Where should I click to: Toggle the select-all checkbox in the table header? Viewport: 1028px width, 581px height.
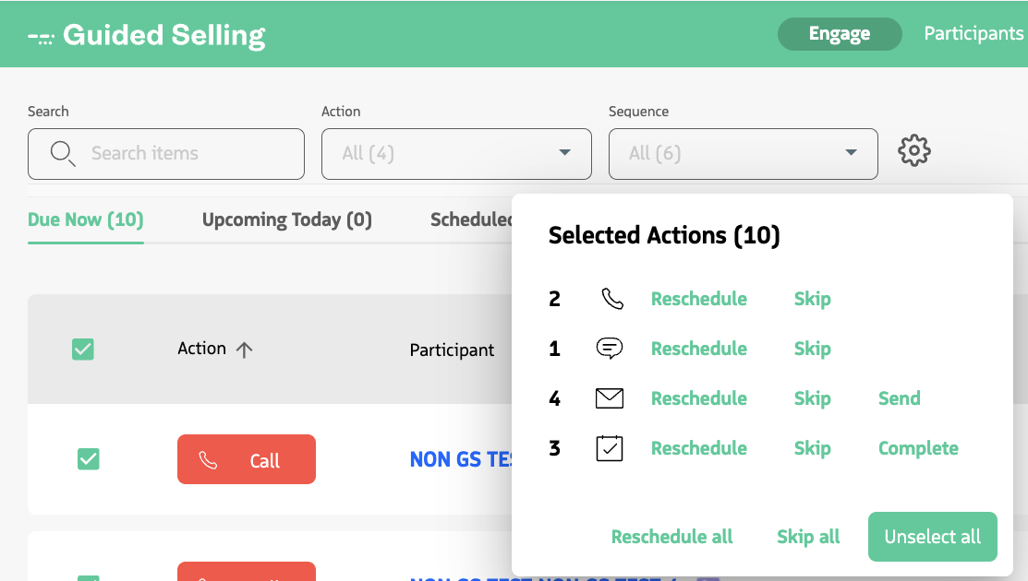tap(83, 349)
